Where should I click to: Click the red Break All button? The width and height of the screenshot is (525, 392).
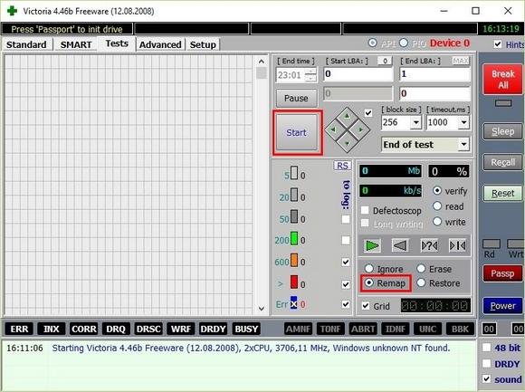(502, 79)
